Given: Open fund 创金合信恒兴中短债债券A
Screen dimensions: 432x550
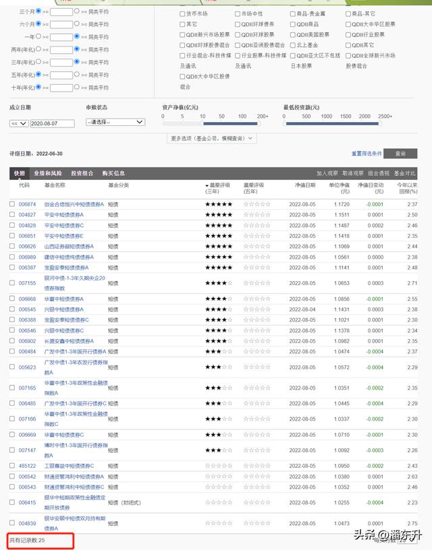Looking at the screenshot, I should (74, 204).
